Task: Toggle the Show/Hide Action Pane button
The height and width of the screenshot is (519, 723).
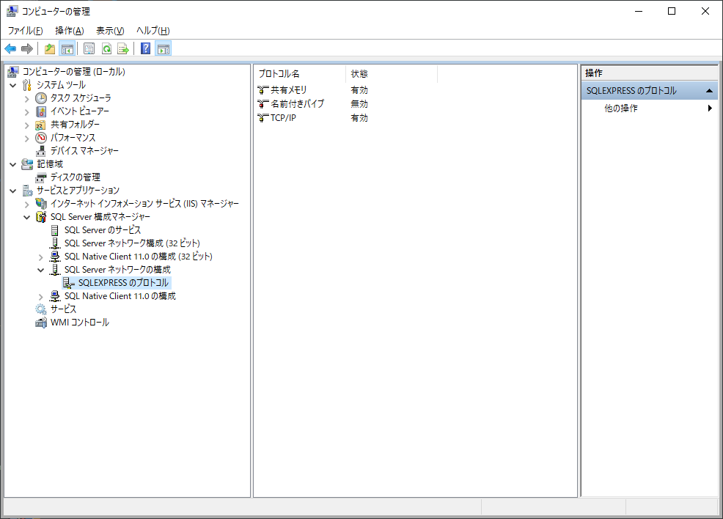Action: (164, 48)
